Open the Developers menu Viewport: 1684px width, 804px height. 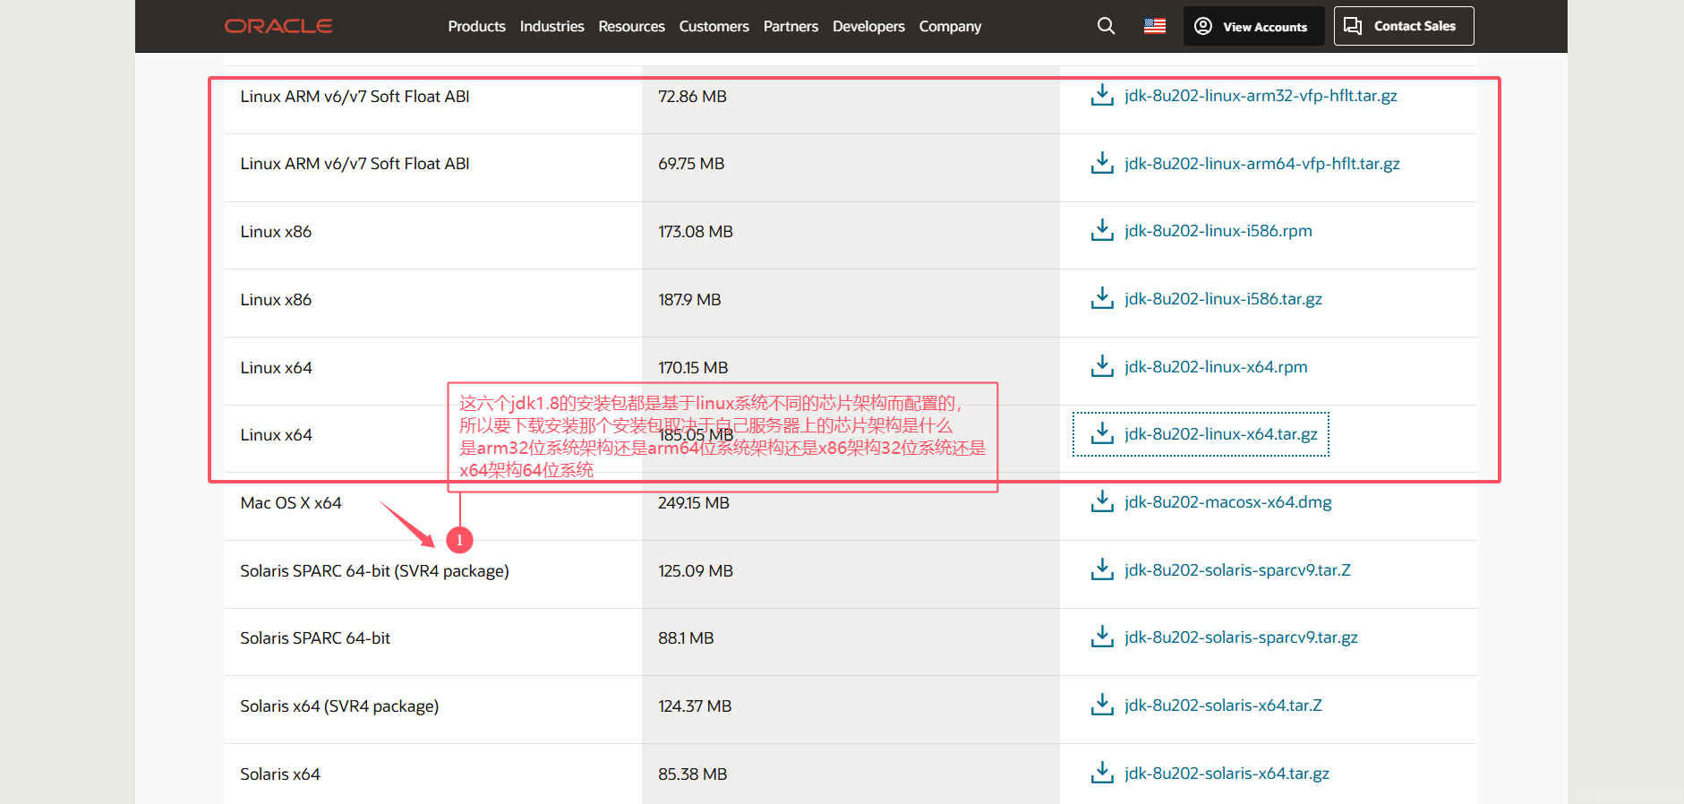click(x=868, y=26)
